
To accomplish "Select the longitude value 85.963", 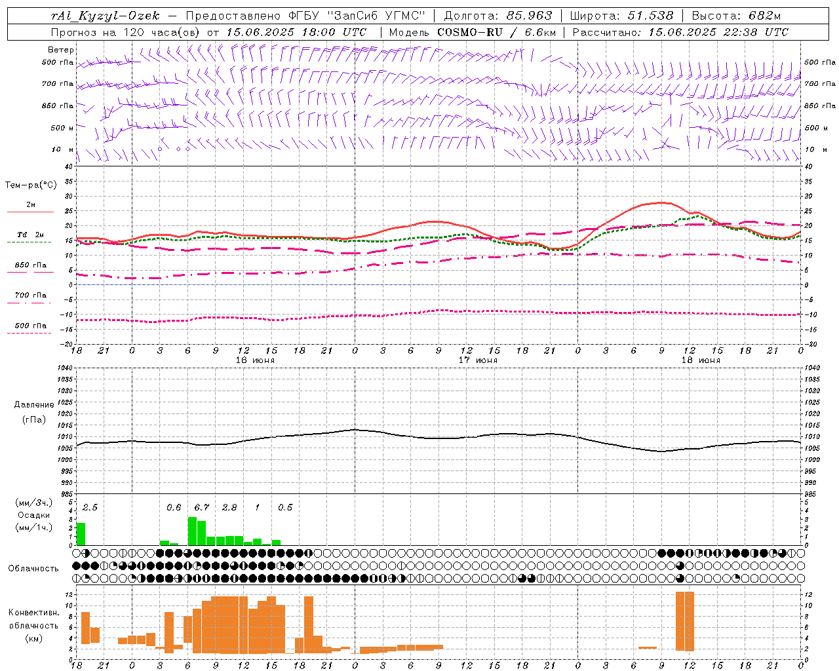I will click(529, 16).
